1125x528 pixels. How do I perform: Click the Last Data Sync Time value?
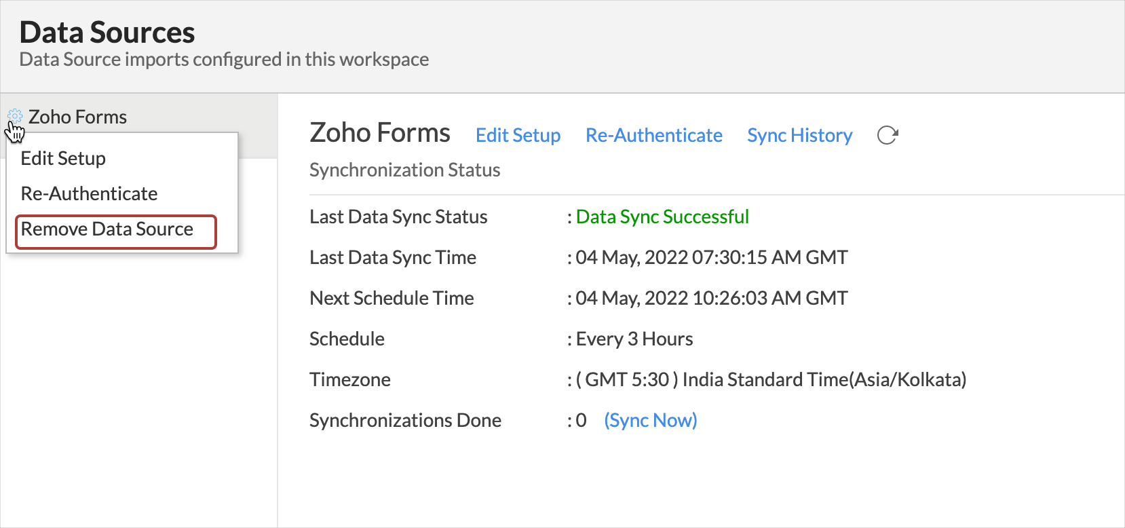pyautogui.click(x=712, y=257)
